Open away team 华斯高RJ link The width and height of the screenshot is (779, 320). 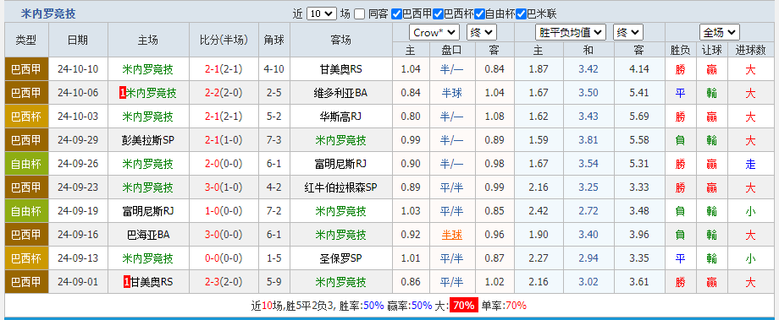340,117
